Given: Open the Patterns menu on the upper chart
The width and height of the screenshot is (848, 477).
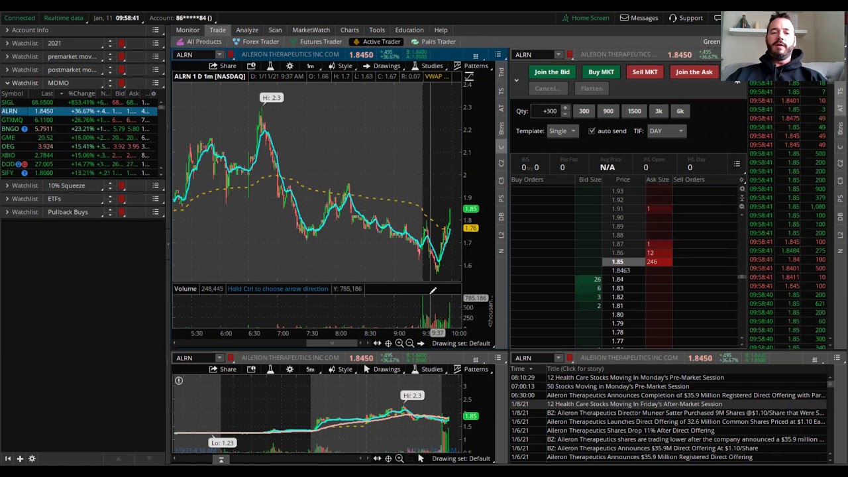Looking at the screenshot, I should point(471,66).
